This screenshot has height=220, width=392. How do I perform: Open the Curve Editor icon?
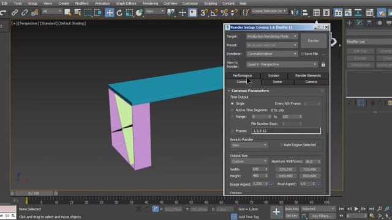pos(348,12)
